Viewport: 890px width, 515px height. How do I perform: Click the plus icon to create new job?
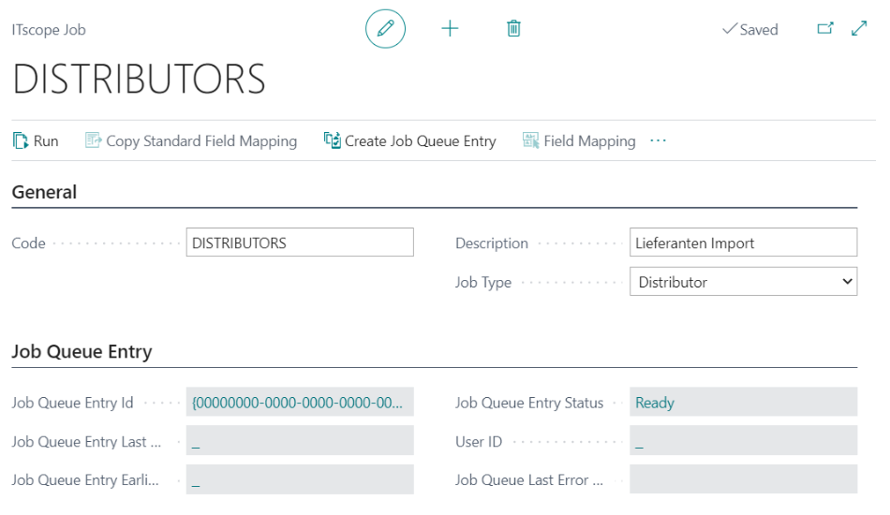pyautogui.click(x=450, y=29)
